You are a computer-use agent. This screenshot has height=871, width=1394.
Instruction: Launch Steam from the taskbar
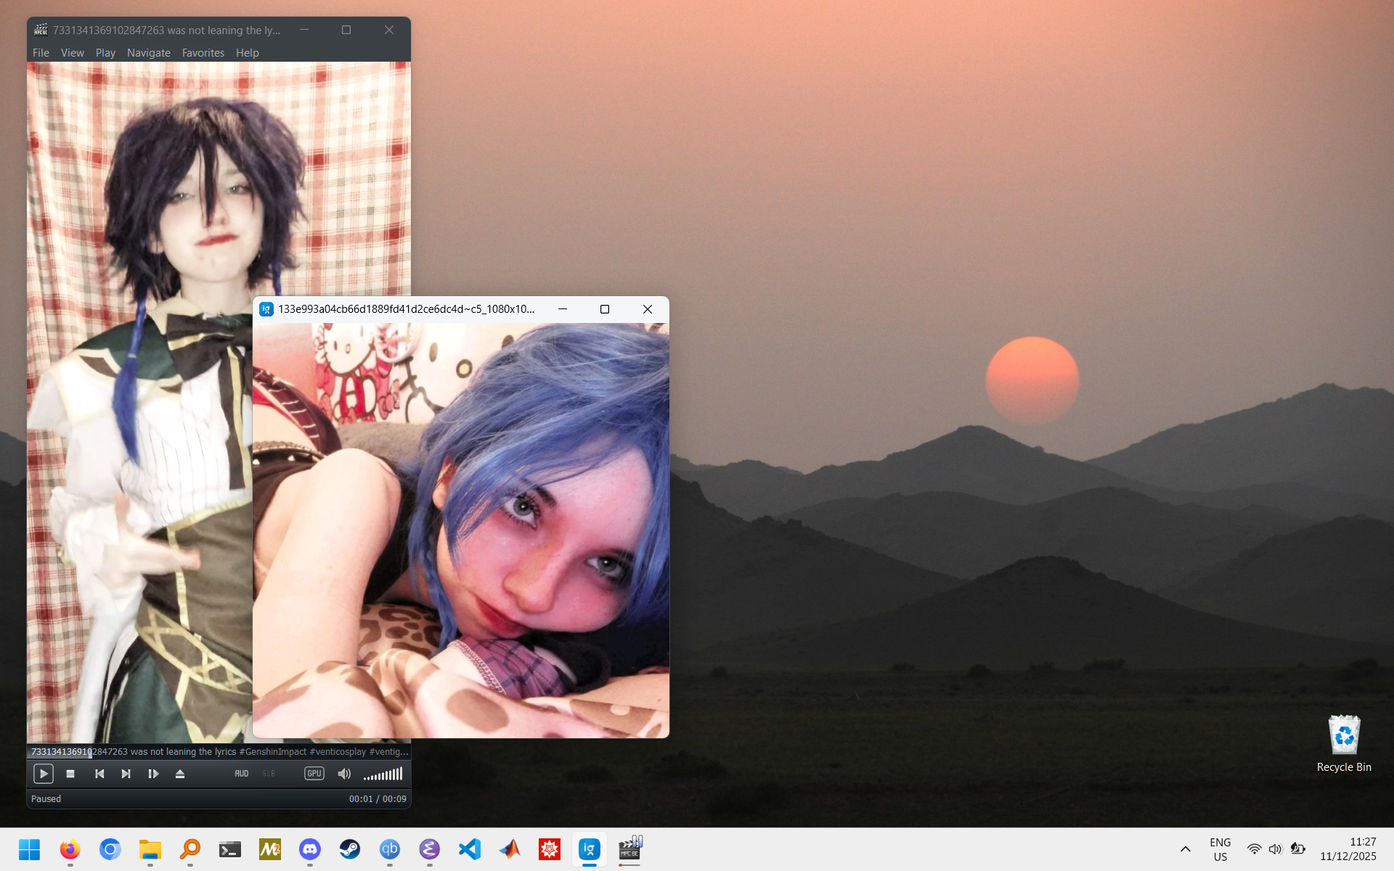[350, 848]
